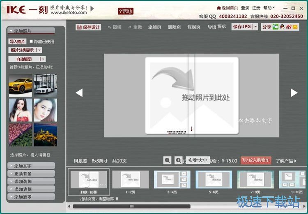Click 添加页 to add a page
Viewport: 308px width, 214px height.
pos(154,27)
